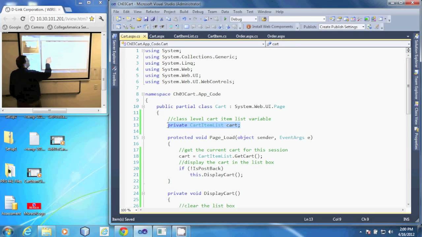Click the Open File toolbar icon
This screenshot has height=237, width=422.
(x=139, y=19)
